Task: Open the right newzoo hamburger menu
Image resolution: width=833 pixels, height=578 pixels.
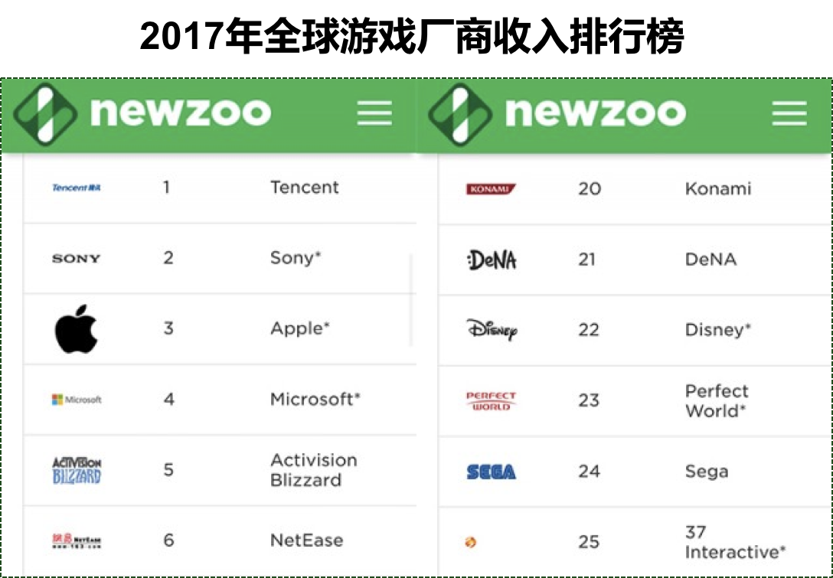Action: (x=789, y=113)
